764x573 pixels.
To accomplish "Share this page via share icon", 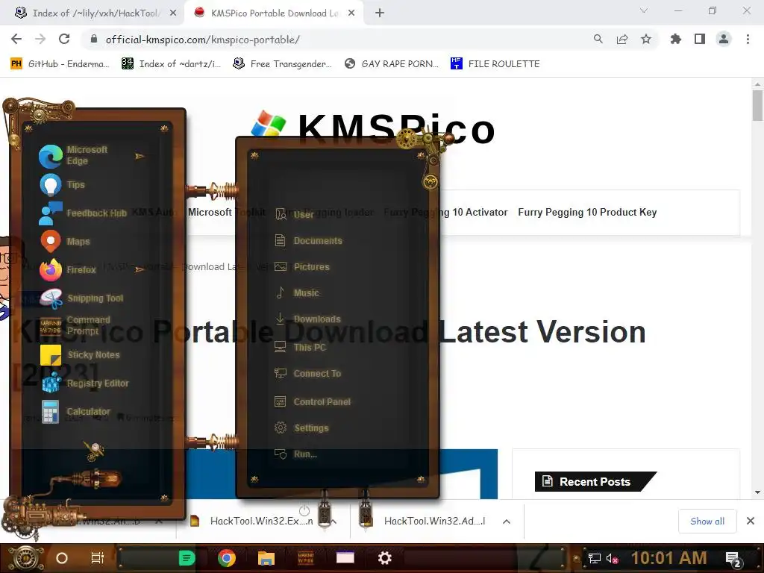I will click(622, 40).
